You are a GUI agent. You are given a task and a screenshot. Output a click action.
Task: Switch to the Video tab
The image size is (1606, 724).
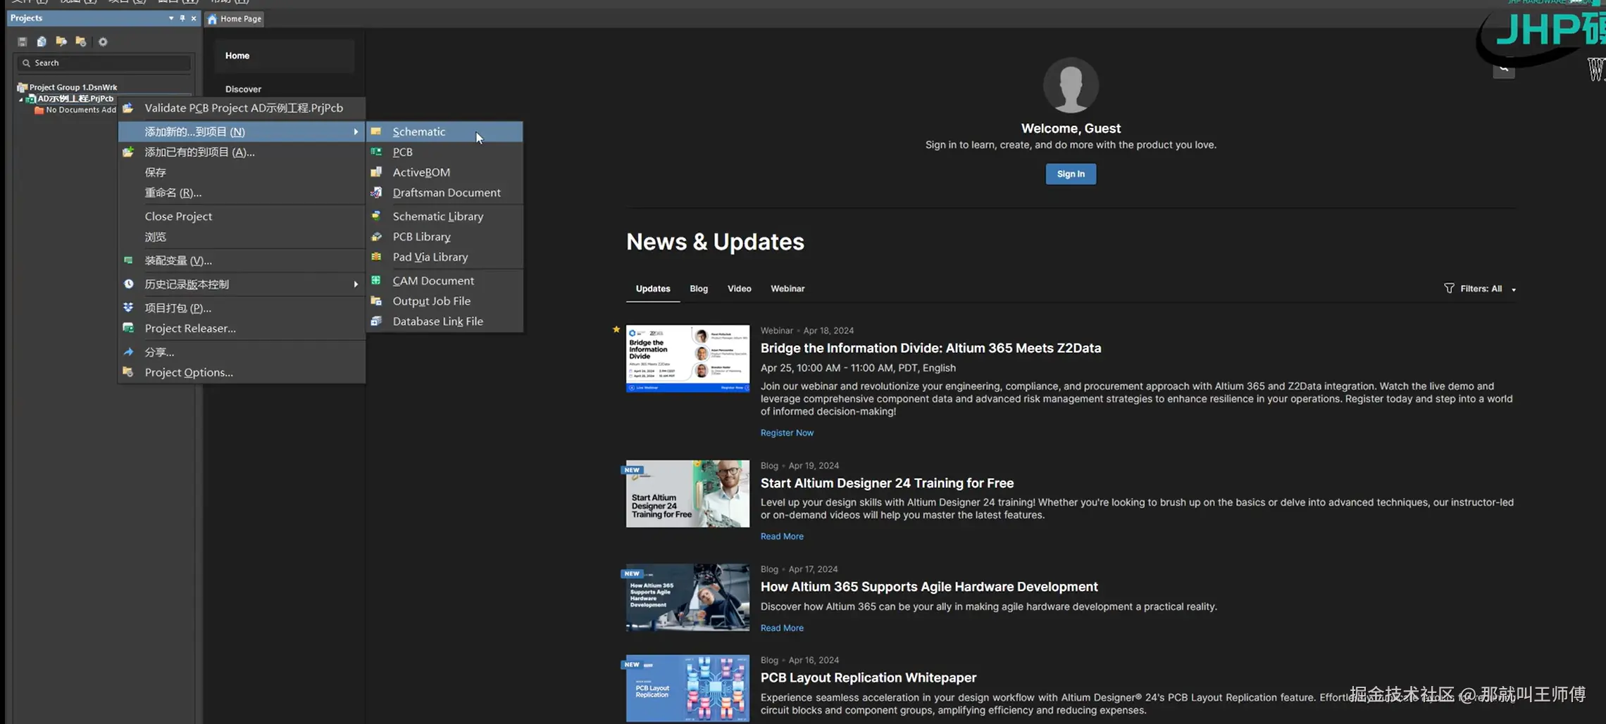tap(739, 288)
